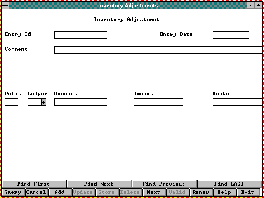Click the Entry Id input field
This screenshot has height=198, width=264.
tap(80, 35)
